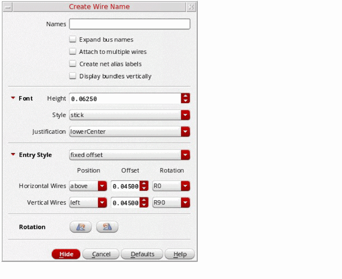This screenshot has width=342, height=279.
Task: Decrease Font Height with down arrow
Action: pyautogui.click(x=185, y=101)
